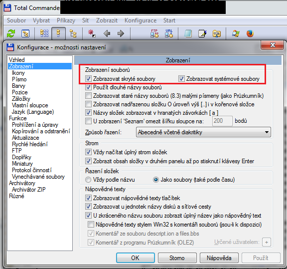Open the Vybrat menu
Viewport: 287px width, 269px height.
(x=41, y=20)
